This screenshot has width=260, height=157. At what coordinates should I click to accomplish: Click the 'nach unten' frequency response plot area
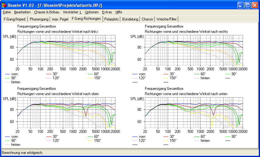click(x=194, y=112)
